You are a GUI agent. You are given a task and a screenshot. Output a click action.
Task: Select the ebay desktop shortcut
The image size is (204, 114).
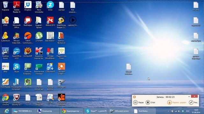point(5,68)
